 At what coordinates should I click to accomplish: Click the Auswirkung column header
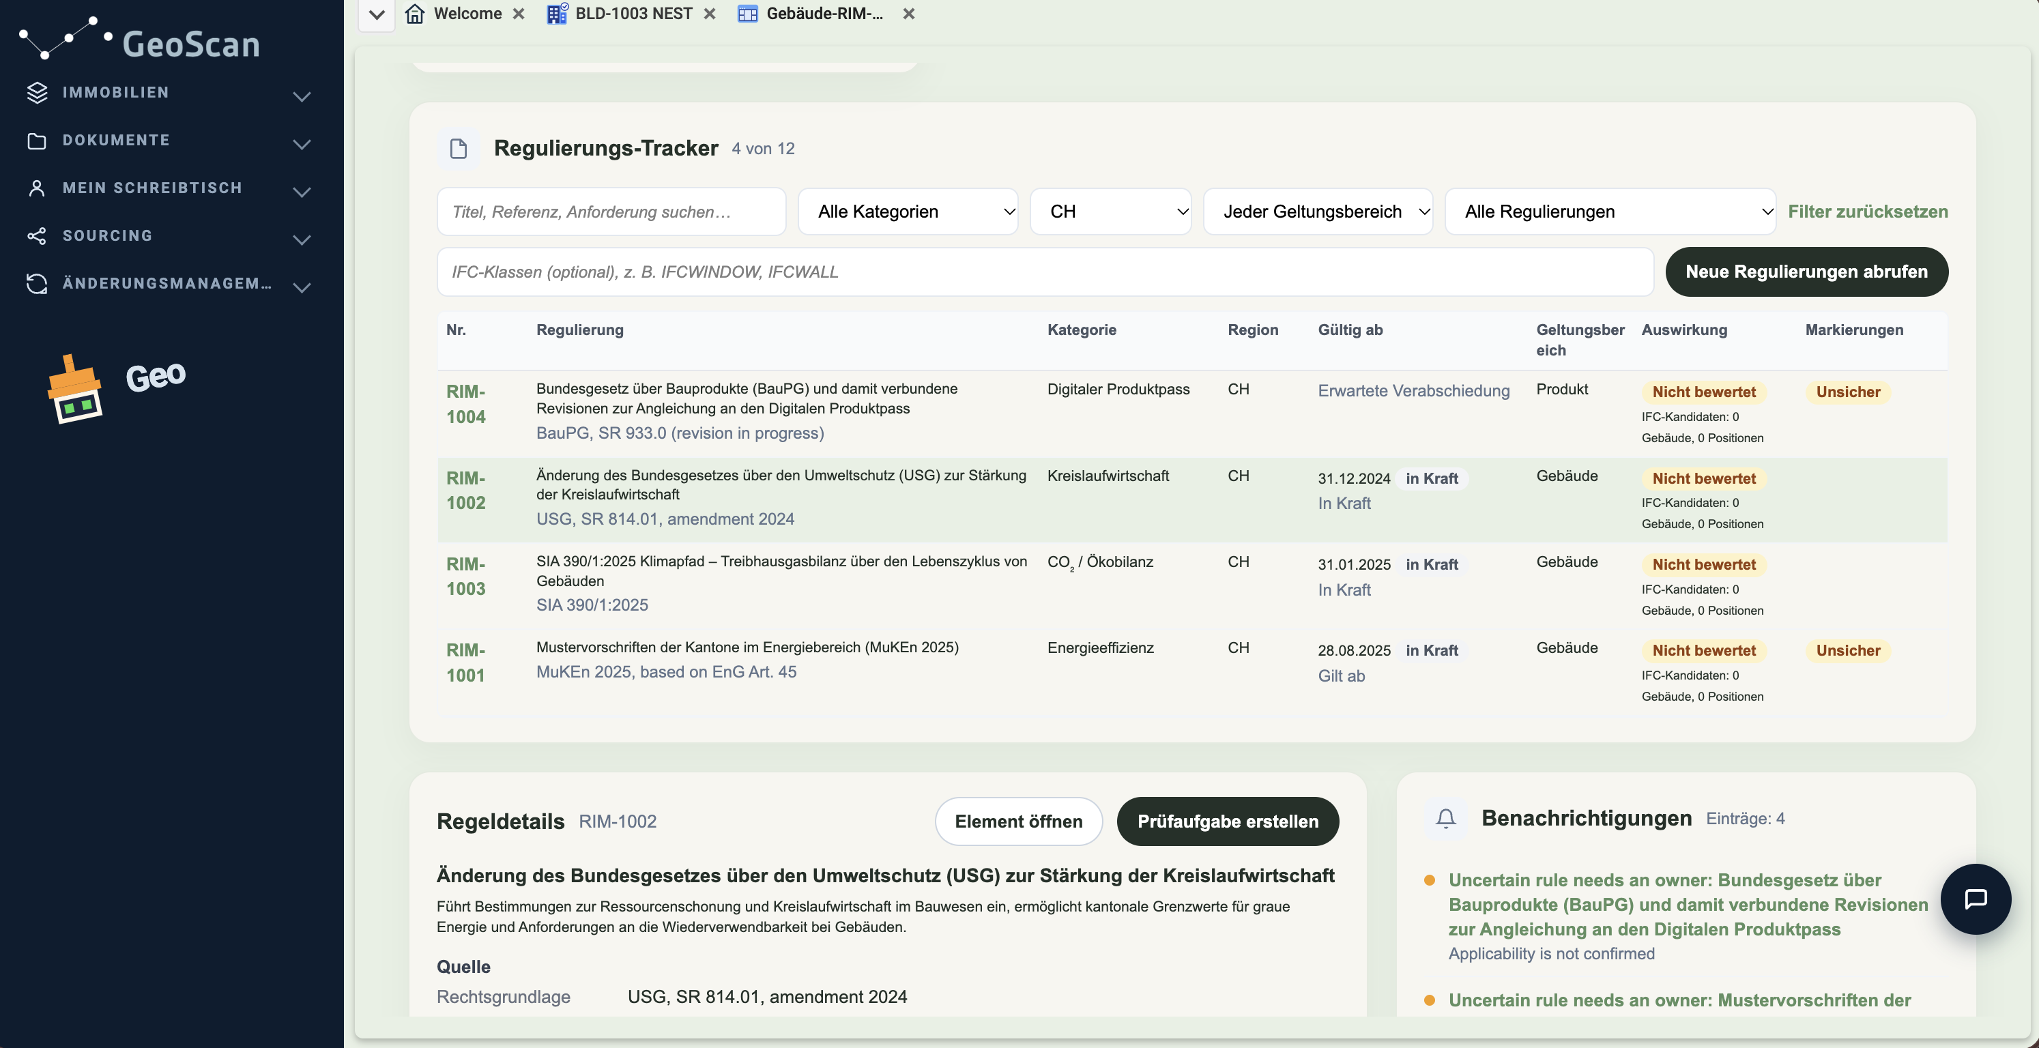tap(1683, 330)
